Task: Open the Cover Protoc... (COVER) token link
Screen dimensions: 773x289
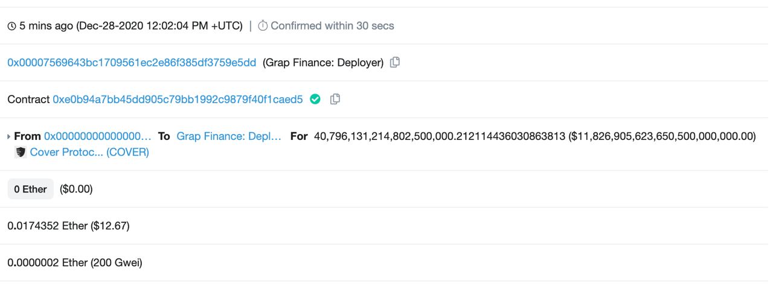Action: click(89, 152)
